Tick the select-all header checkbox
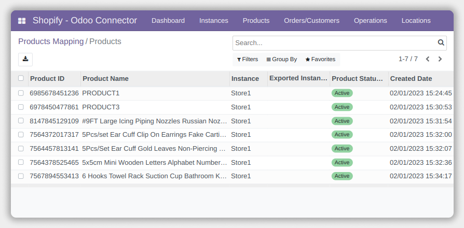The image size is (464, 228). click(21, 78)
